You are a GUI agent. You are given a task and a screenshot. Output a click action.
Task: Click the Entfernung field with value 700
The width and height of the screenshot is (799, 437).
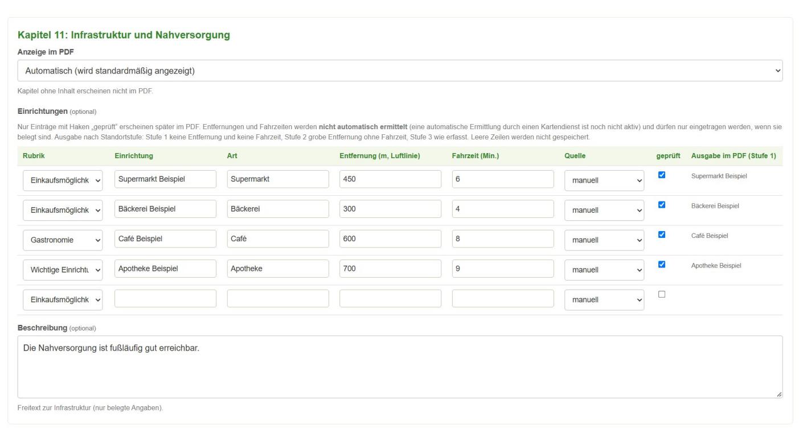point(390,269)
